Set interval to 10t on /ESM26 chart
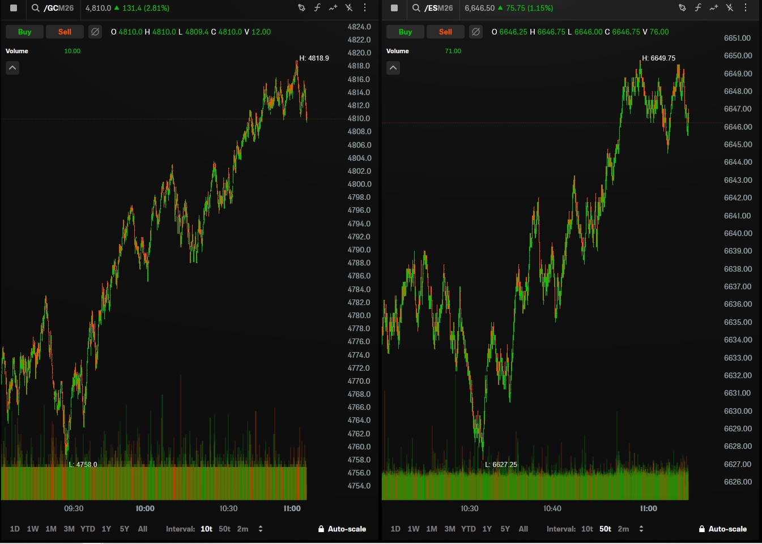The image size is (762, 544). [588, 529]
